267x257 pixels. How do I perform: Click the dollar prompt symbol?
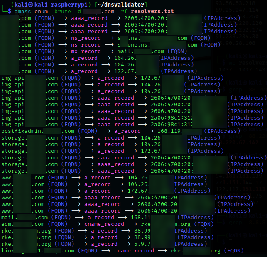[10, 11]
